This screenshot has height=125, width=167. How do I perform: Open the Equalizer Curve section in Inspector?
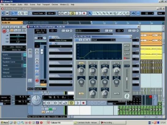(13, 62)
